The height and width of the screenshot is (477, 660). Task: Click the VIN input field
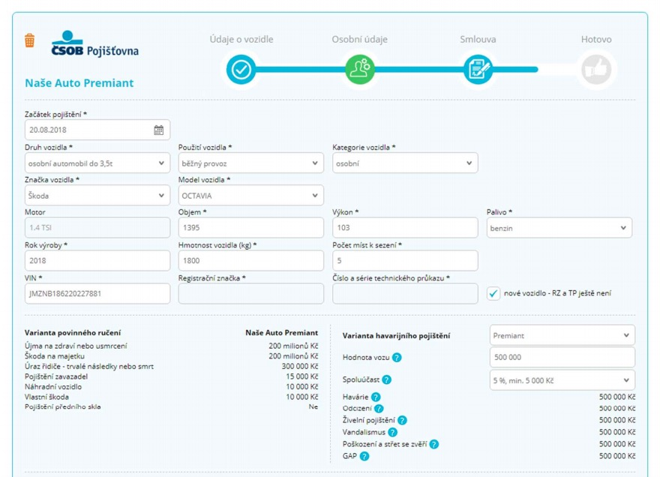(x=97, y=293)
